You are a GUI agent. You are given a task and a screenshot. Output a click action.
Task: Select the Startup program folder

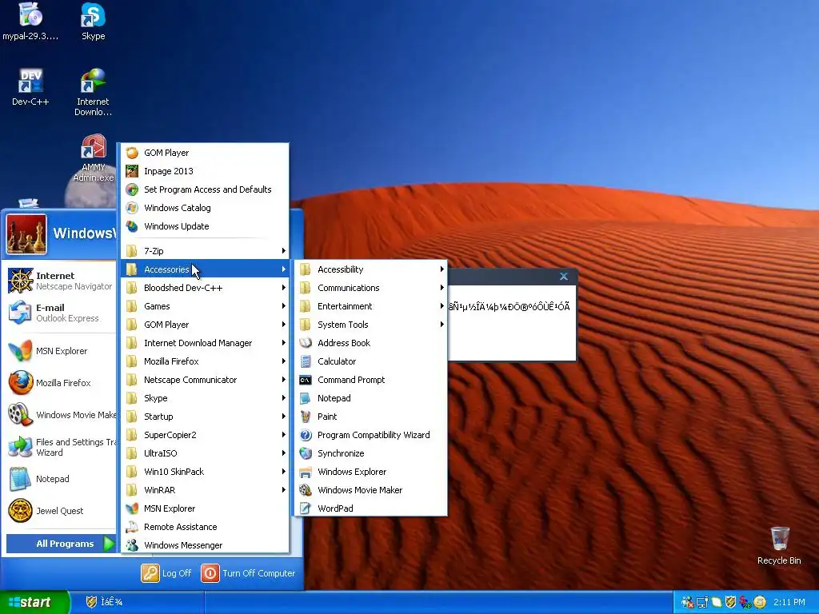(206, 416)
